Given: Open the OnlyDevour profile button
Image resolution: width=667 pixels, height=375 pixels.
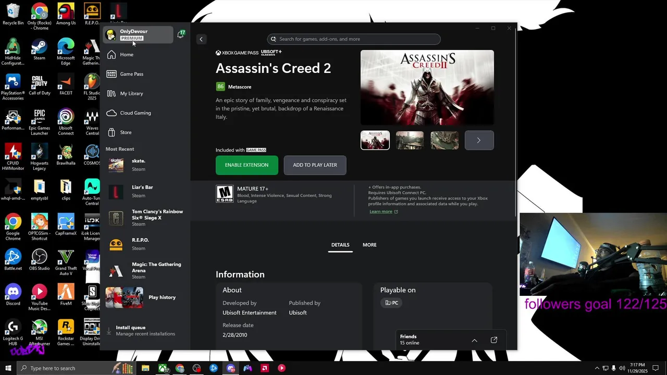Looking at the screenshot, I should click(x=138, y=34).
